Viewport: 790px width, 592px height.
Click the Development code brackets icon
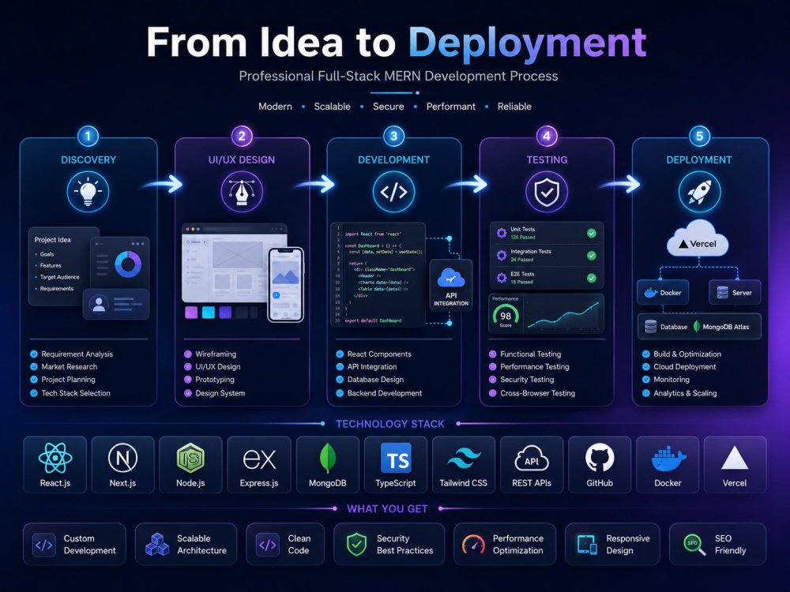click(393, 192)
